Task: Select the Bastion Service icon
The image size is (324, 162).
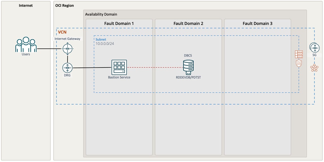Action: pyautogui.click(x=119, y=67)
